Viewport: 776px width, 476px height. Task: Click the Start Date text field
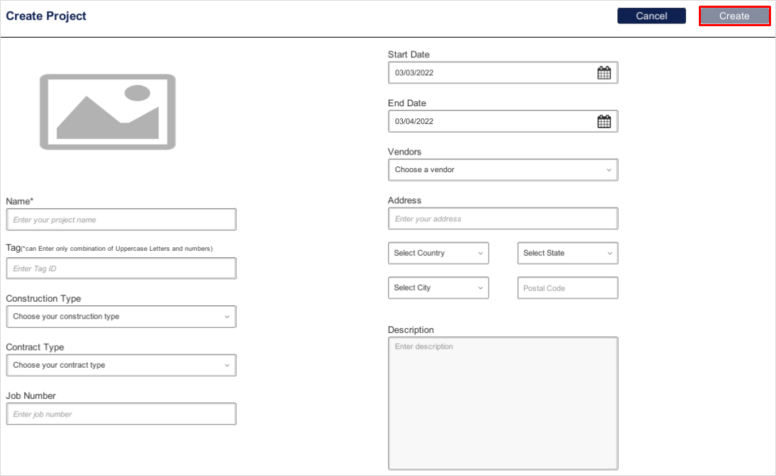point(503,73)
